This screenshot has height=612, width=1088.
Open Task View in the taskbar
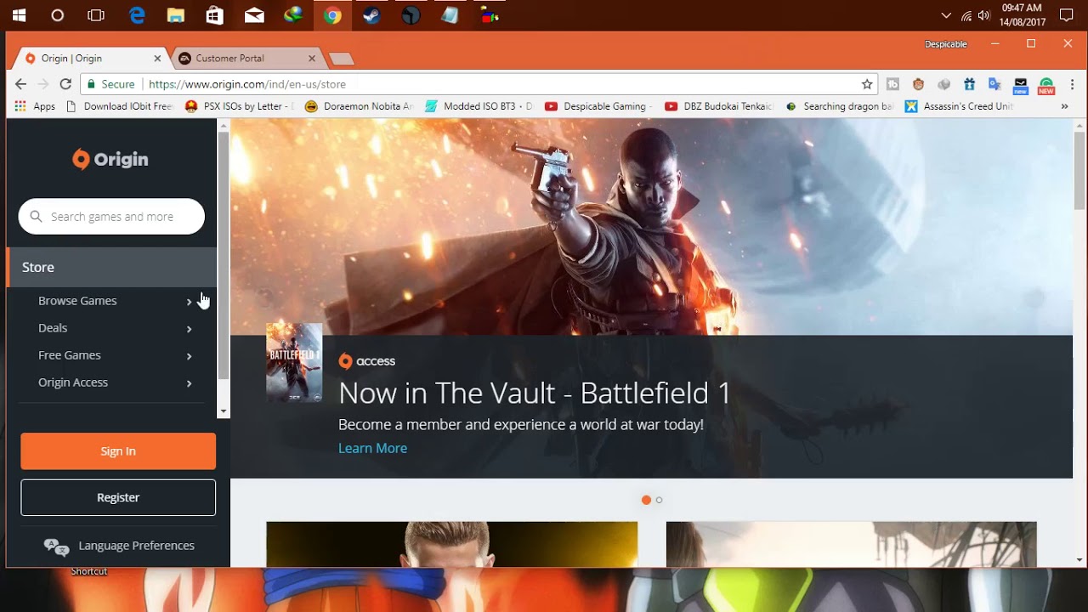click(96, 15)
